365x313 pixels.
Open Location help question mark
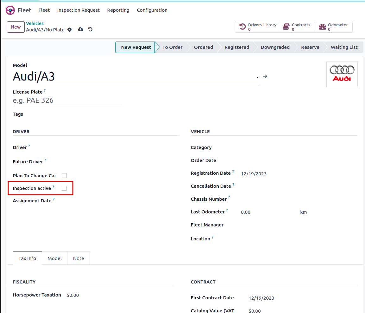(212, 237)
